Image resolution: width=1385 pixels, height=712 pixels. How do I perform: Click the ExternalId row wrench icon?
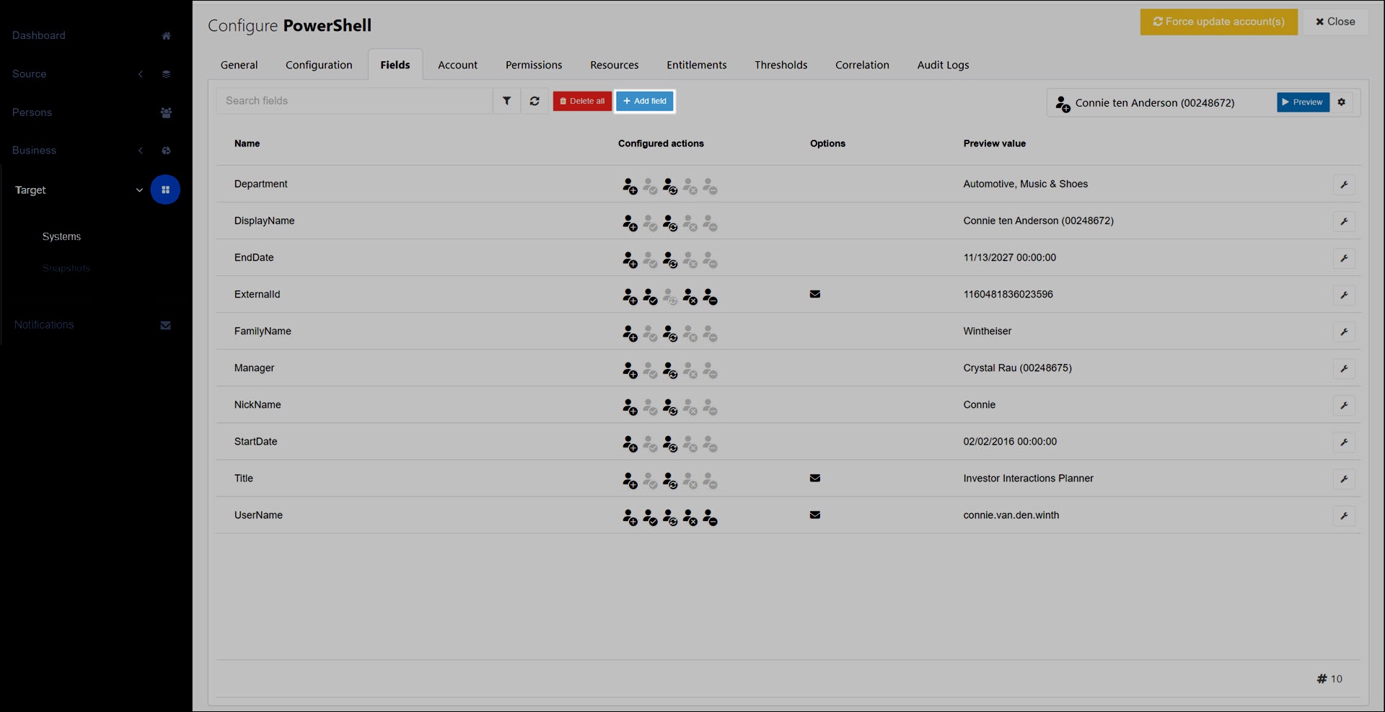[1344, 295]
